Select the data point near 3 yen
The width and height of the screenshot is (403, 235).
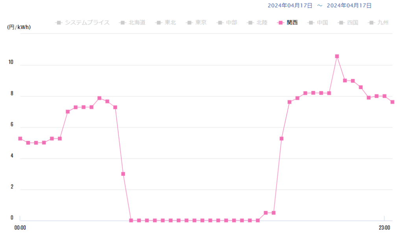point(123,174)
